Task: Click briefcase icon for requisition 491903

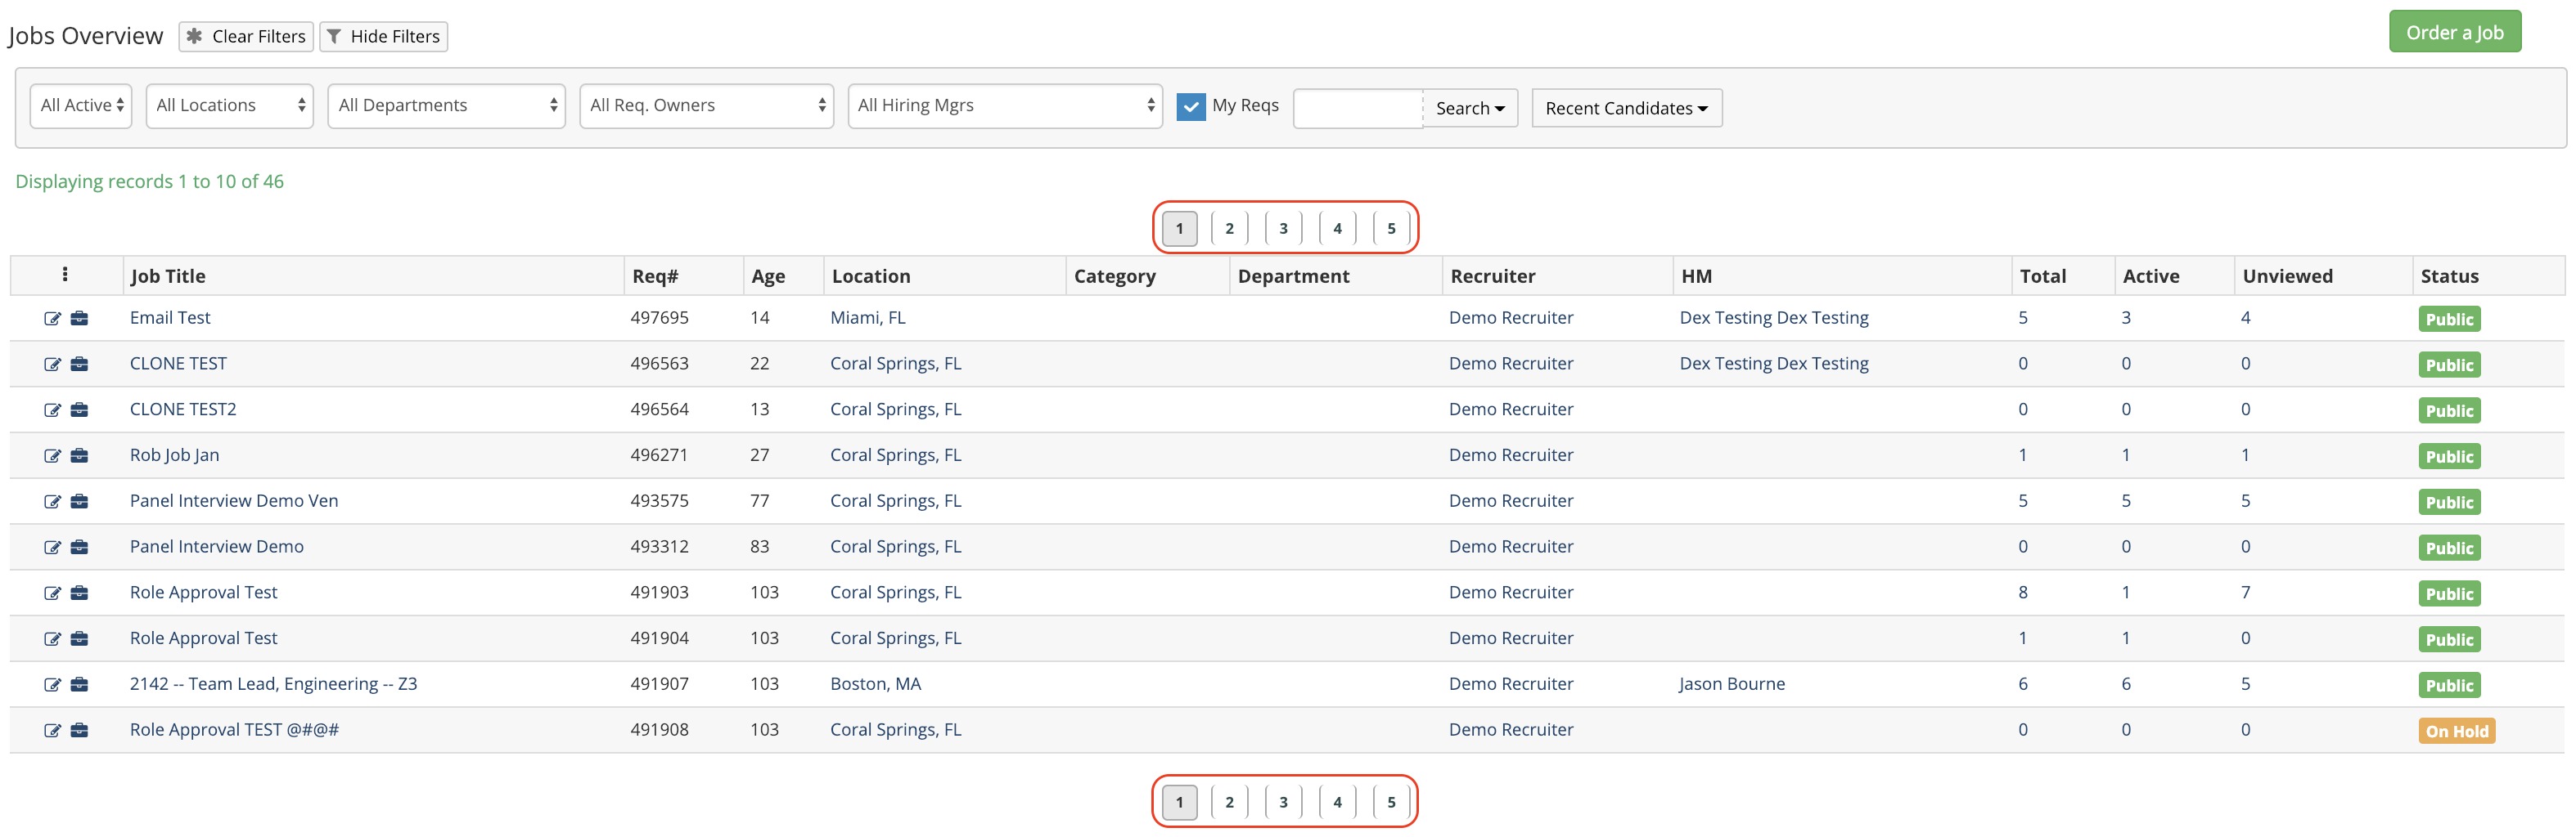Action: click(x=79, y=594)
